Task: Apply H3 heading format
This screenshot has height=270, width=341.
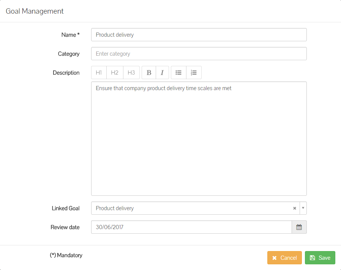Action: (x=131, y=73)
